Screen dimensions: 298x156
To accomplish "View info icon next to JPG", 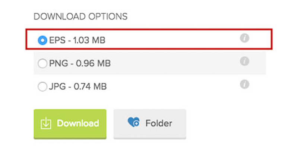I will 244,84.
